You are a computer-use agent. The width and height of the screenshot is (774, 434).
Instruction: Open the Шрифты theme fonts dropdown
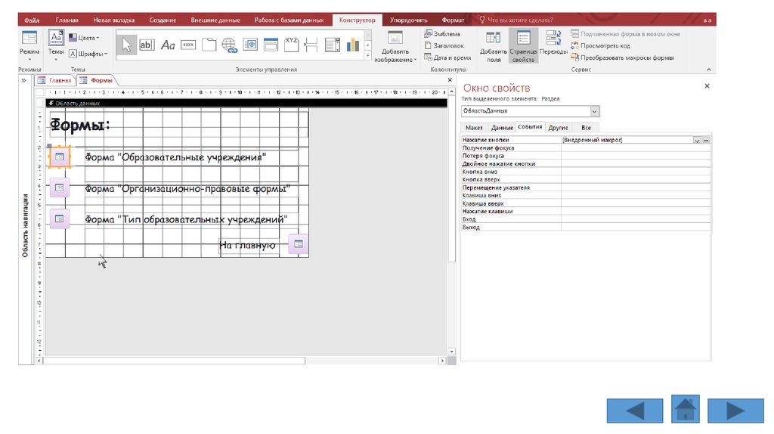click(x=88, y=54)
